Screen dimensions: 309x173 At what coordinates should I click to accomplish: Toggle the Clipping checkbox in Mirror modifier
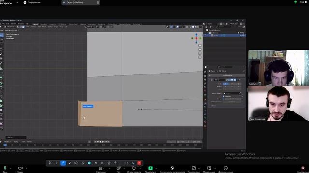point(224,96)
